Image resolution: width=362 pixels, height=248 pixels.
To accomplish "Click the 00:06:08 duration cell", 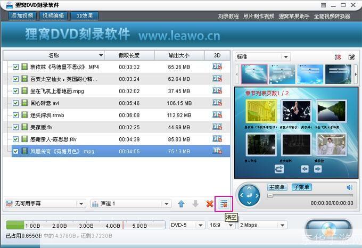I will click(129, 115).
